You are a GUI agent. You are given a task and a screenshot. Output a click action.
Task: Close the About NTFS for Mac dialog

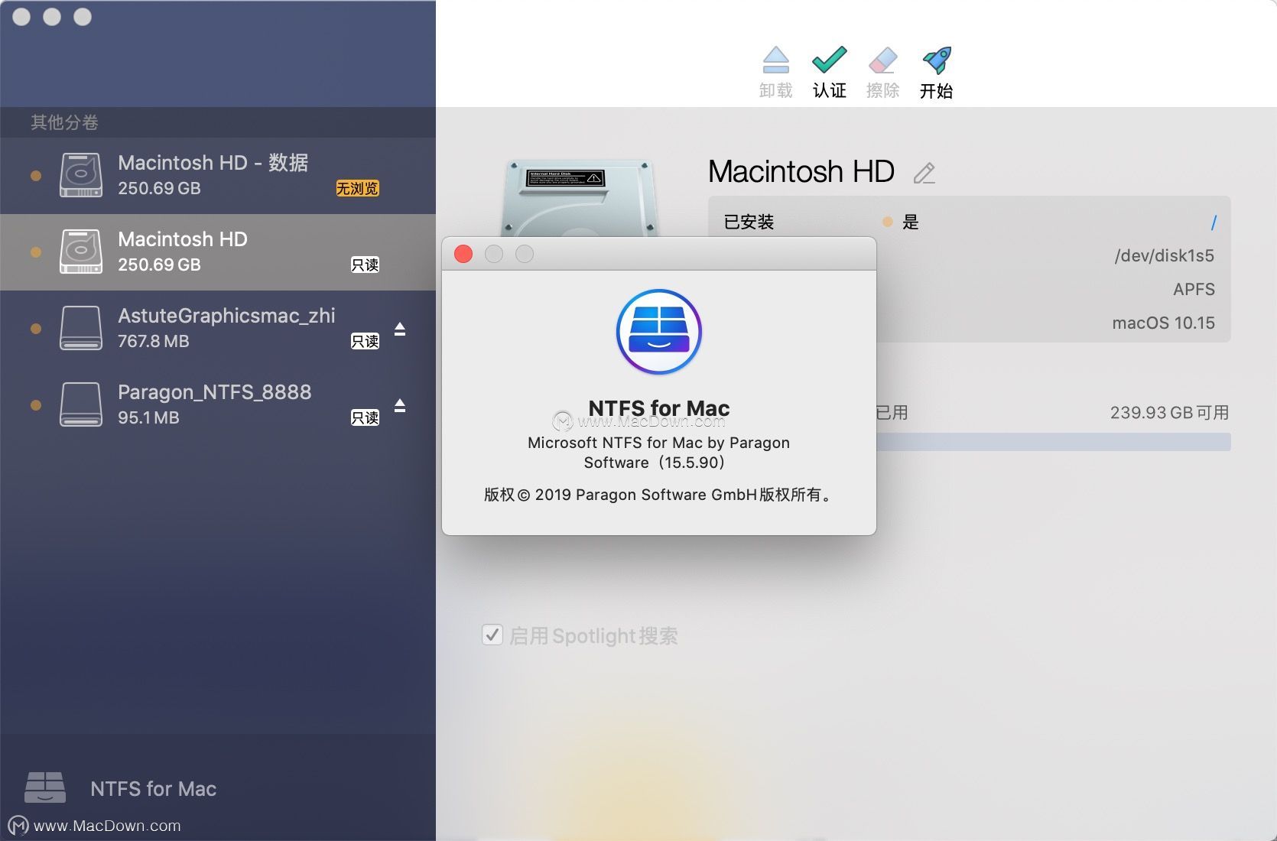(463, 254)
